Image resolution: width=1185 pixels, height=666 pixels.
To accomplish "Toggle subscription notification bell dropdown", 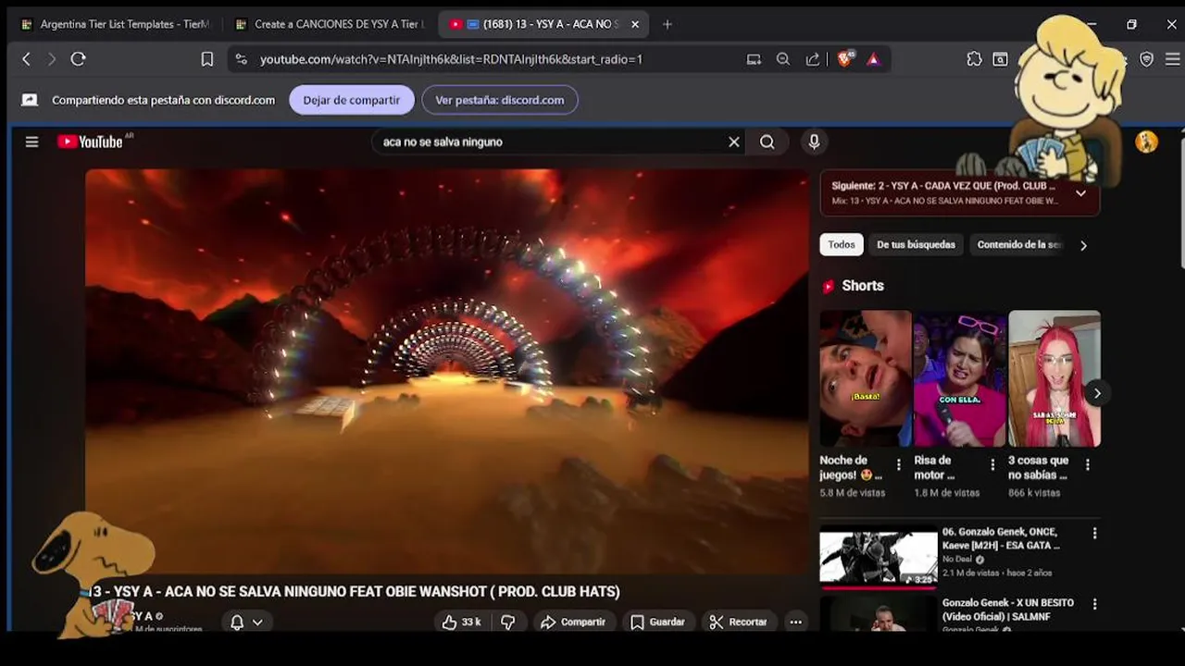I will click(246, 623).
